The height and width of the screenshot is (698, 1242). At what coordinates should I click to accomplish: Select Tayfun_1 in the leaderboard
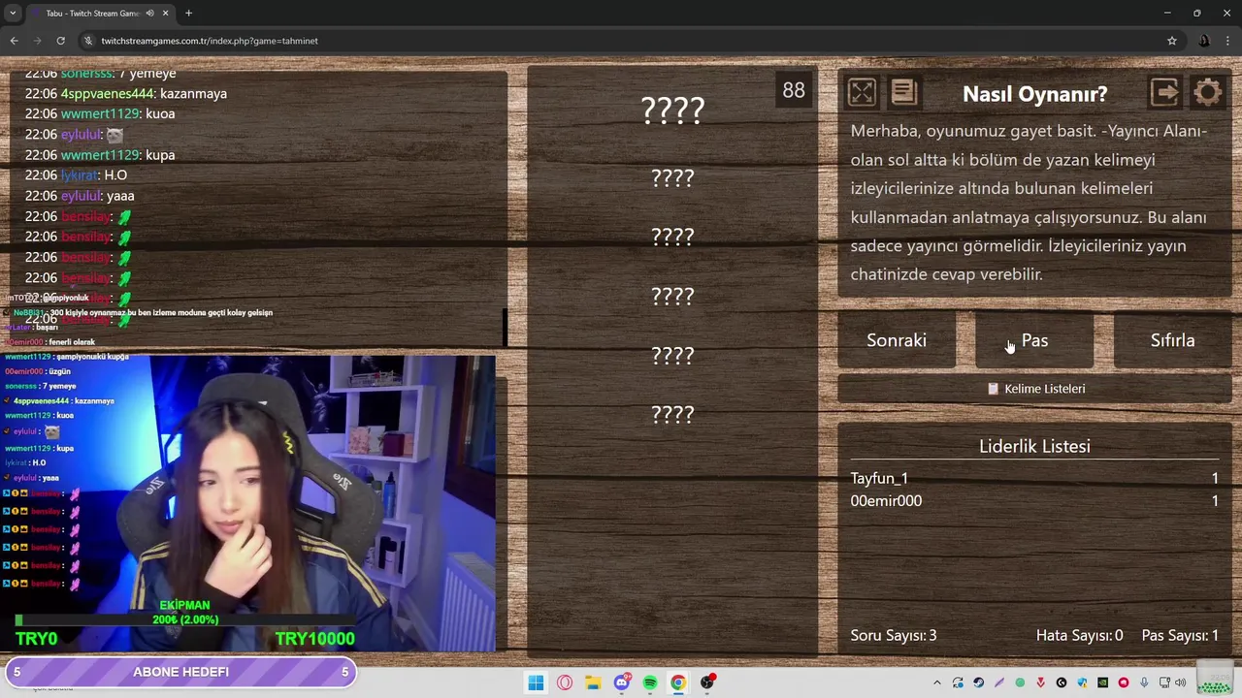click(879, 478)
